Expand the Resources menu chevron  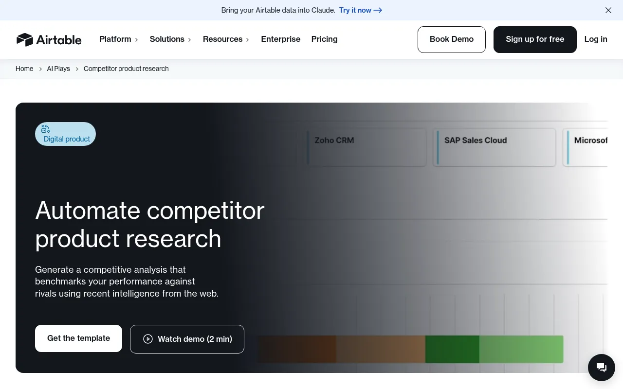click(x=248, y=40)
